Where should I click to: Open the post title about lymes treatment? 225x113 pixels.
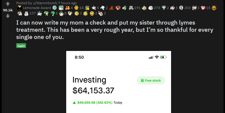pos(115,30)
